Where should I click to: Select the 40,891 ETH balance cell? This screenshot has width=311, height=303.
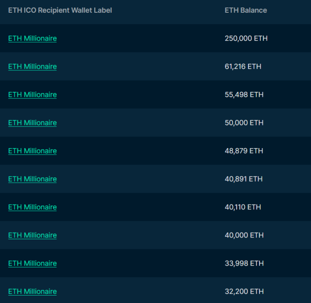pos(243,179)
